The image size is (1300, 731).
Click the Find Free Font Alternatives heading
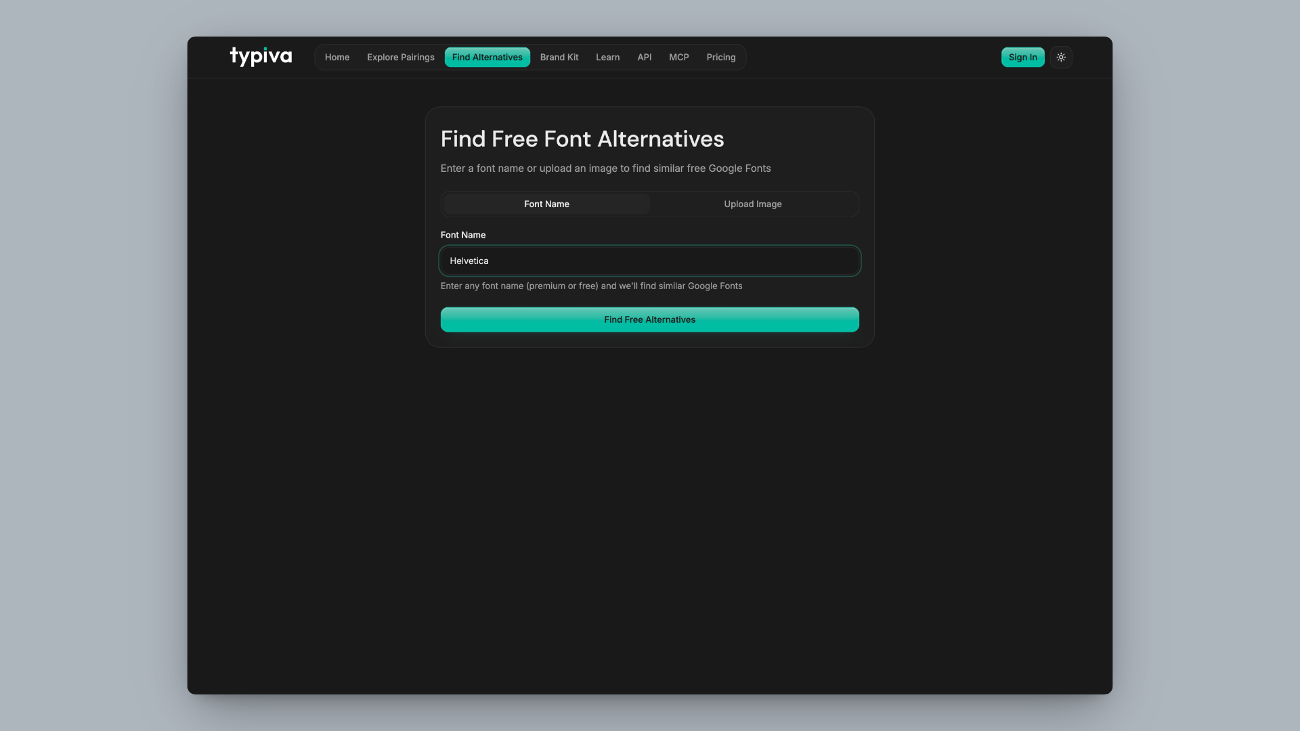coord(582,138)
